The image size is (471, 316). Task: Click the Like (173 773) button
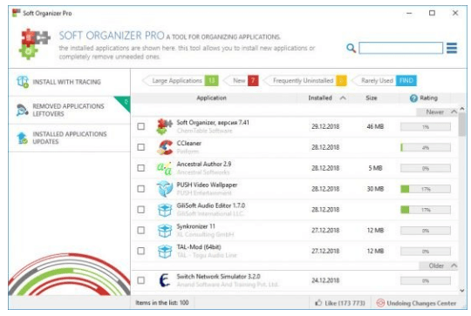click(340, 303)
